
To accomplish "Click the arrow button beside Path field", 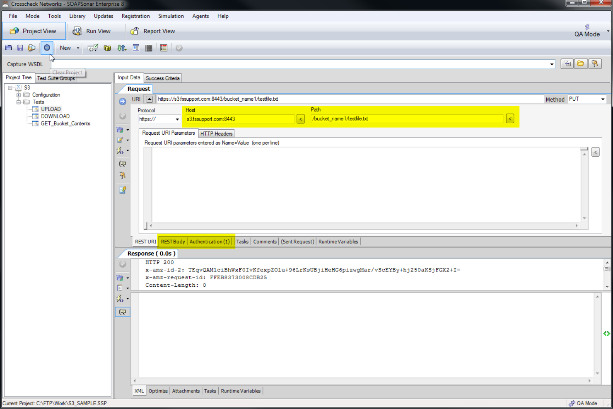I will 510,119.
